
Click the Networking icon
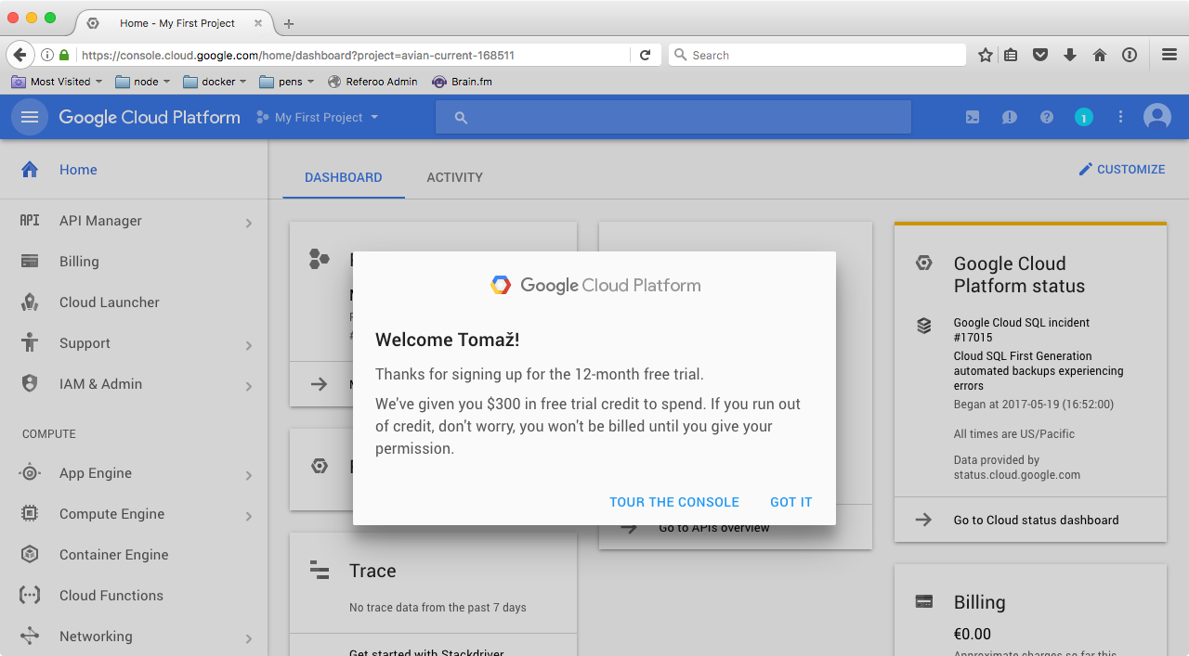click(x=30, y=636)
